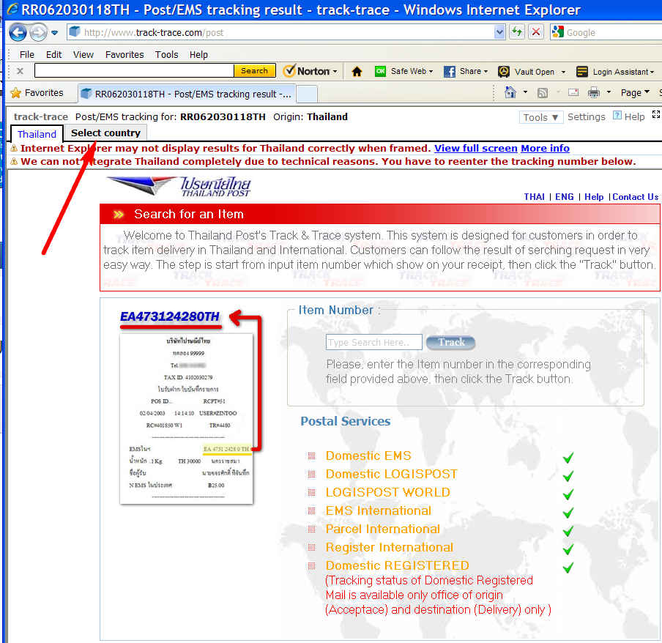Open the track-trace Tools dropdown

[541, 117]
